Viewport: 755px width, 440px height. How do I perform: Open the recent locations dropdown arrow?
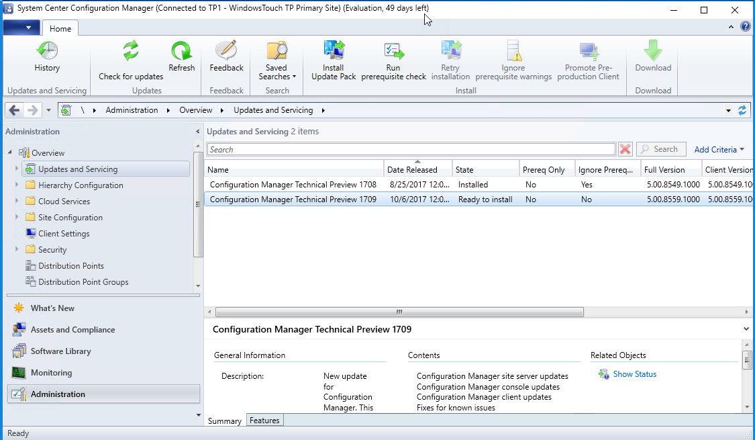click(48, 110)
